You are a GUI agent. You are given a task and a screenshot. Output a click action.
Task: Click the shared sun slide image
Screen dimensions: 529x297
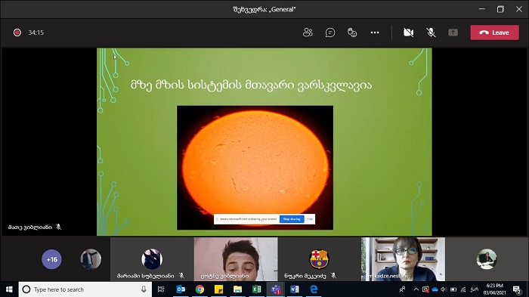(255, 168)
